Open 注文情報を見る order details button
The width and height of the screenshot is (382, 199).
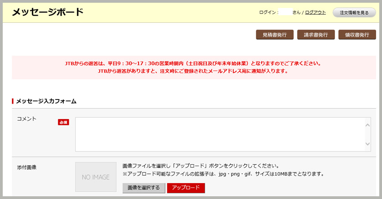click(354, 12)
